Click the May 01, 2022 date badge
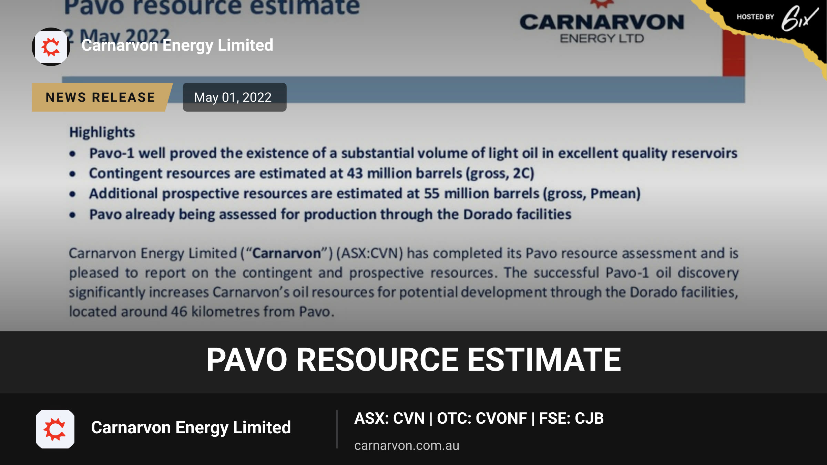The image size is (827, 465). [234, 97]
